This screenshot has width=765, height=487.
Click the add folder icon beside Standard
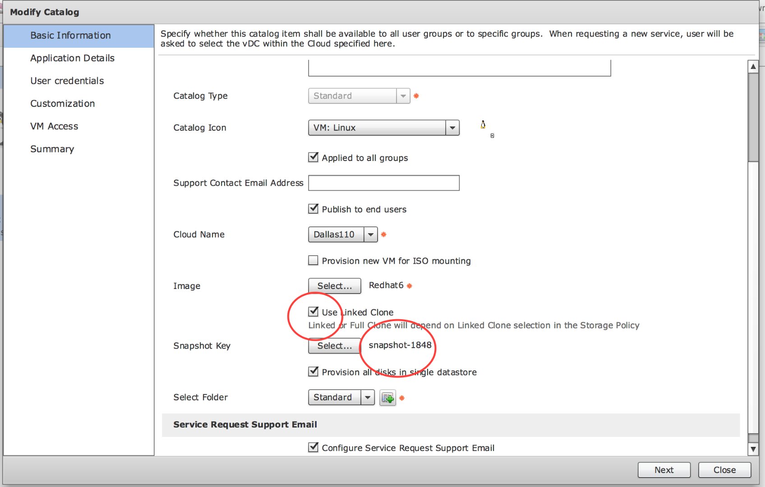387,398
